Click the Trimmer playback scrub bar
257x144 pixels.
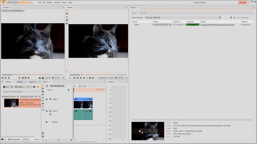(33, 75)
